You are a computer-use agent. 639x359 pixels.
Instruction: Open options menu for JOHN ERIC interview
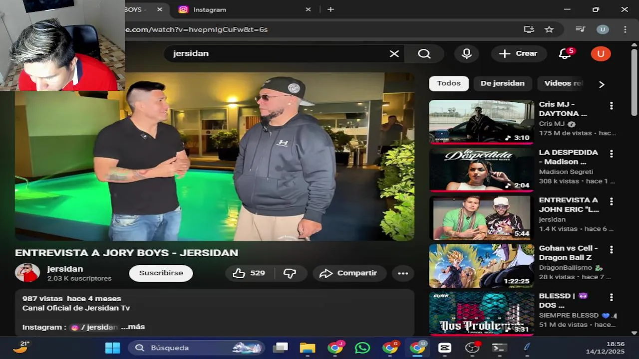[611, 201]
